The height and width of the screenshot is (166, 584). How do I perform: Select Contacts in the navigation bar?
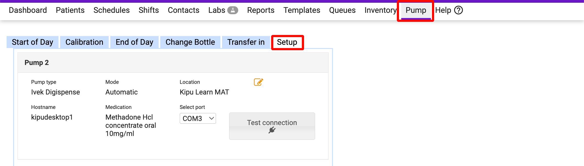pyautogui.click(x=183, y=10)
